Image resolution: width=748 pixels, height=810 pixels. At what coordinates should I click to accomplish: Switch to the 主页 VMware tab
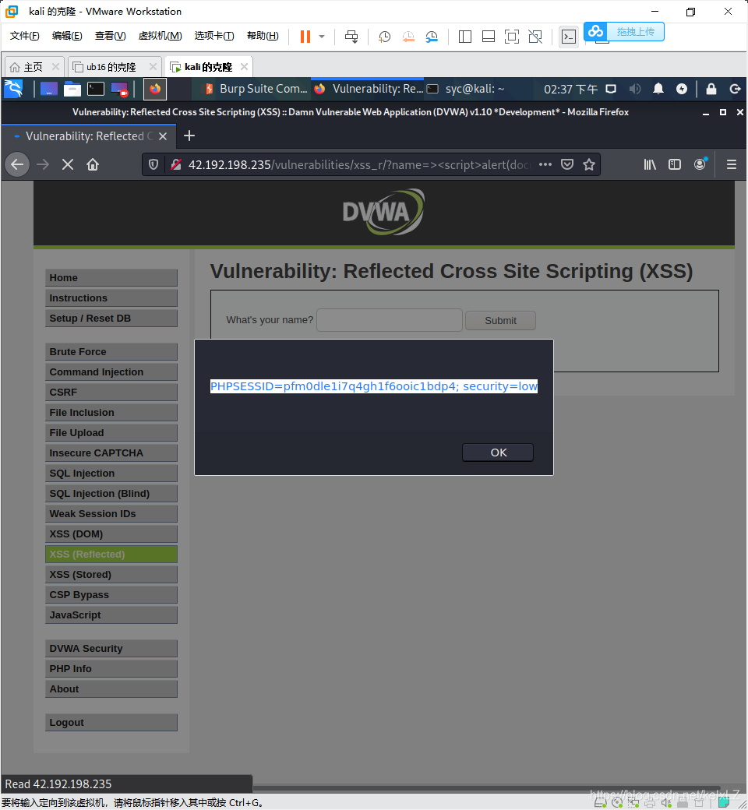33,67
